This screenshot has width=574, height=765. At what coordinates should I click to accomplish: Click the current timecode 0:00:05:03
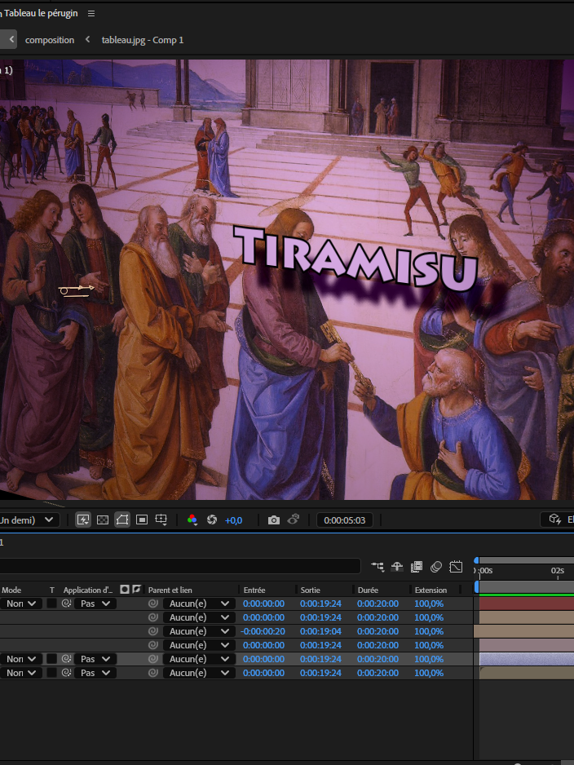(344, 520)
